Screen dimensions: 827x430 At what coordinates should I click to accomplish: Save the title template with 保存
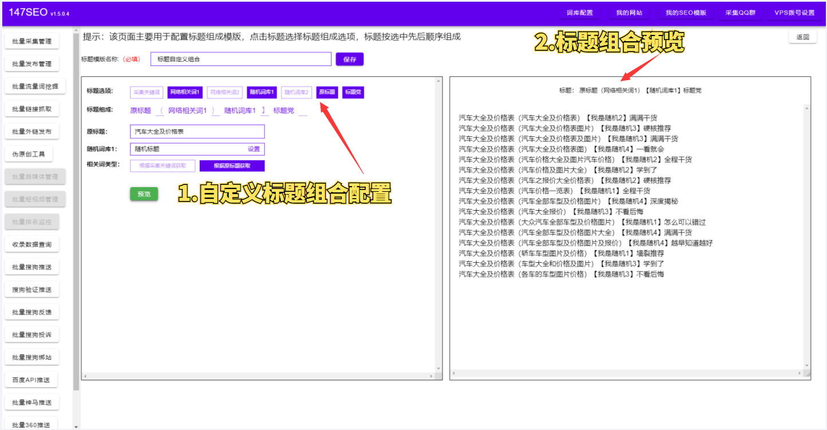349,59
